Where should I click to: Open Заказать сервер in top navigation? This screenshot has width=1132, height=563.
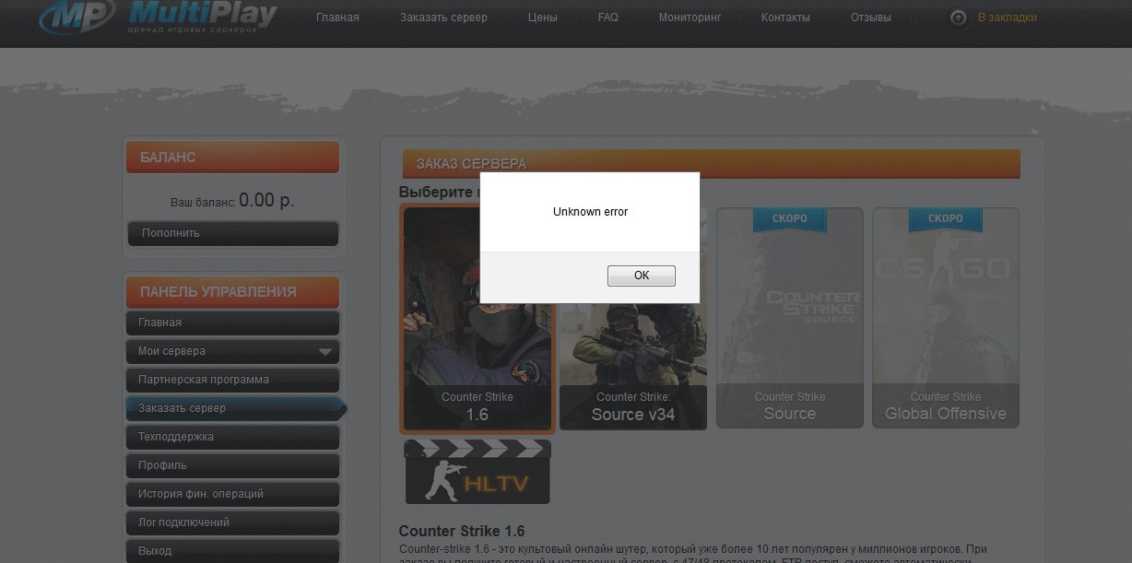443,18
